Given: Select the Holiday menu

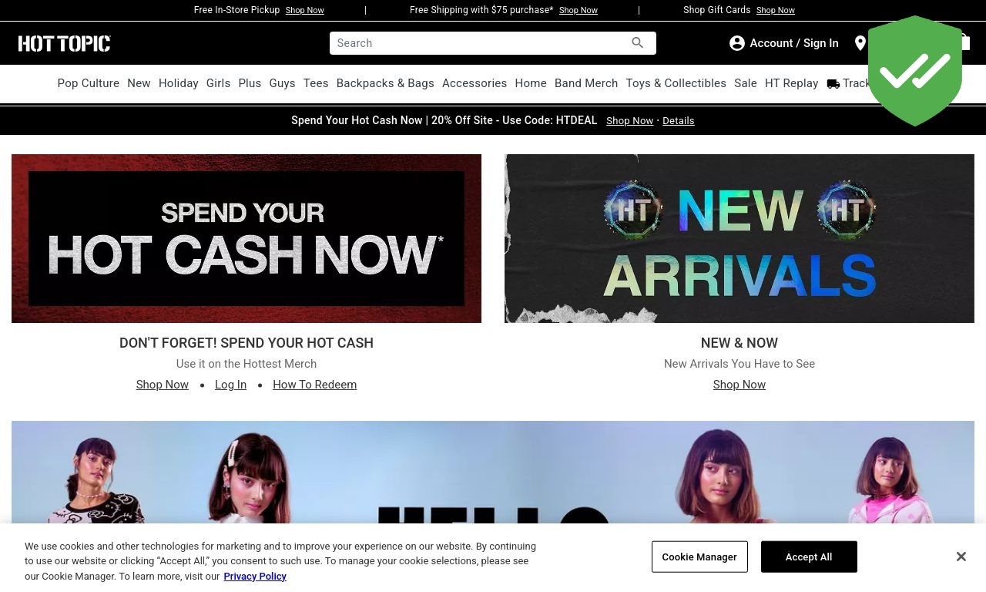Looking at the screenshot, I should coord(179,84).
